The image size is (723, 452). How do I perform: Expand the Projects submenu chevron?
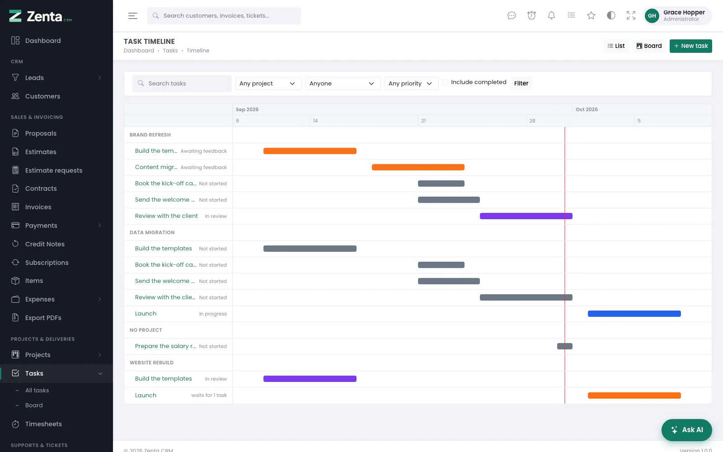coord(100,355)
